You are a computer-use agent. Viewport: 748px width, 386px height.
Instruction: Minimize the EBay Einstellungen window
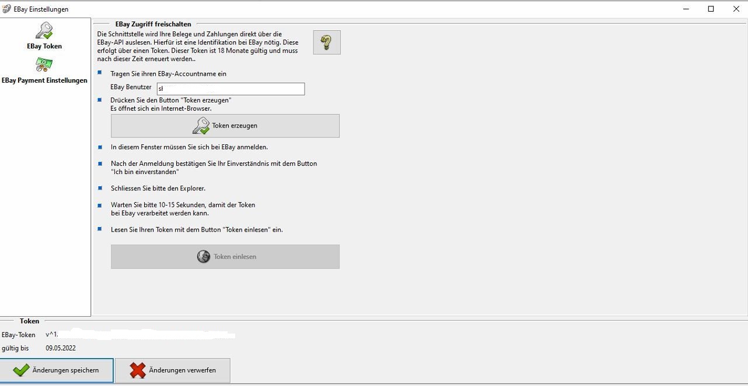[686, 9]
